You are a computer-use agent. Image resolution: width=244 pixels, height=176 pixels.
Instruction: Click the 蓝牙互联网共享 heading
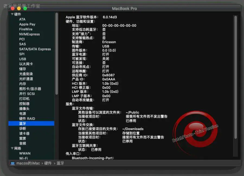point(85,146)
